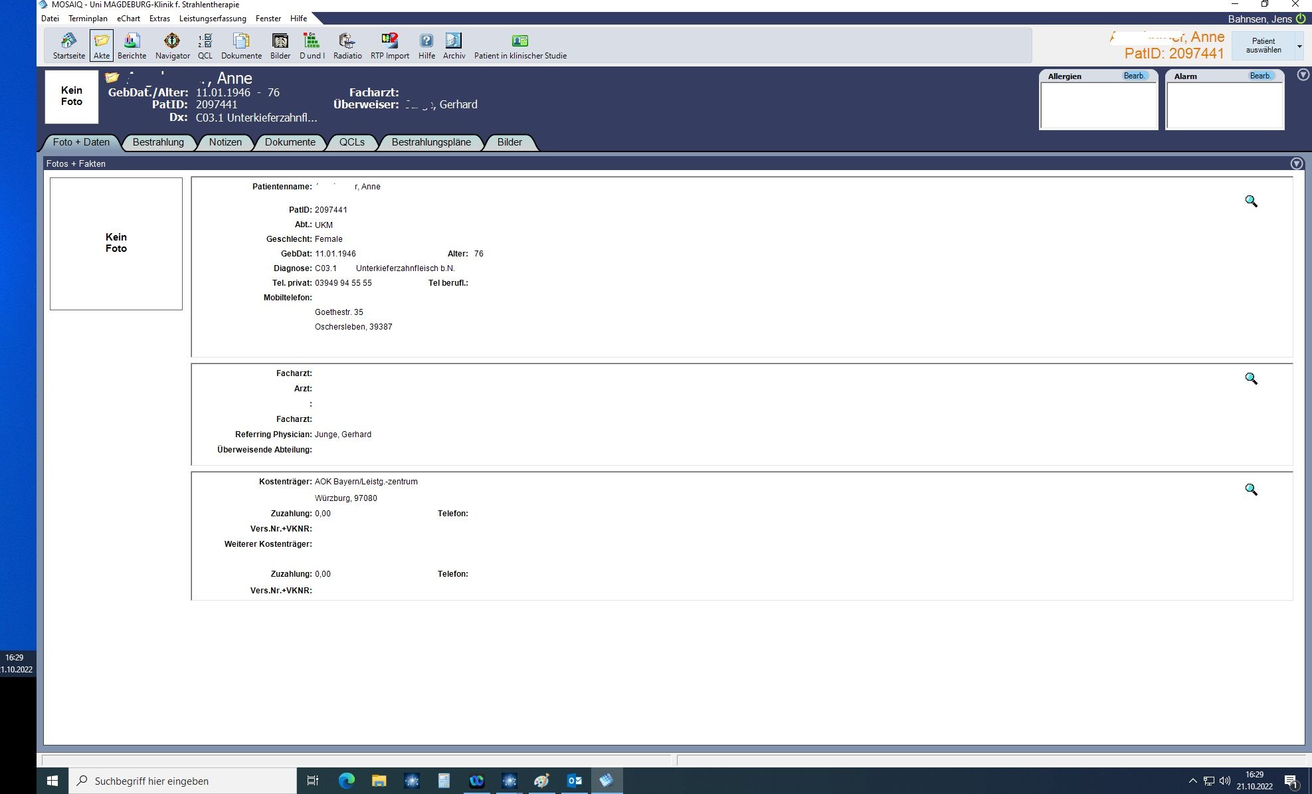The width and height of the screenshot is (1312, 794).
Task: Open the Startseite home icon
Action: click(x=68, y=45)
